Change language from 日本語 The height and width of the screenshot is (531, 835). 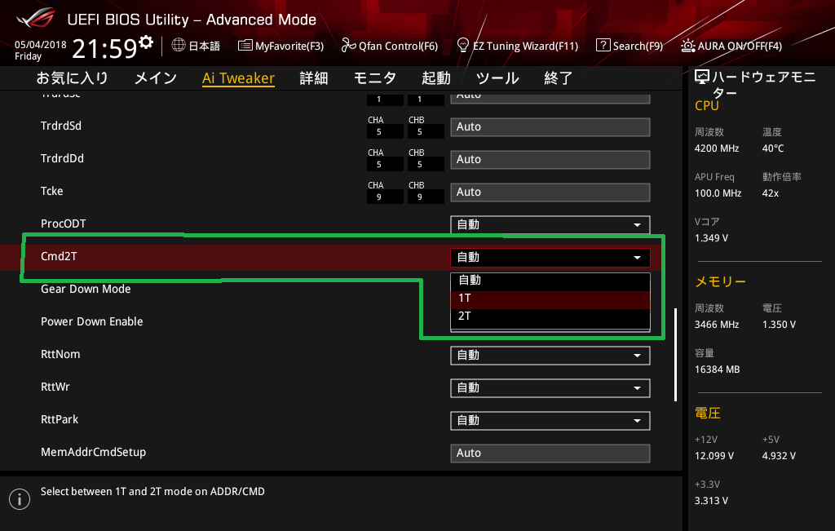click(204, 46)
